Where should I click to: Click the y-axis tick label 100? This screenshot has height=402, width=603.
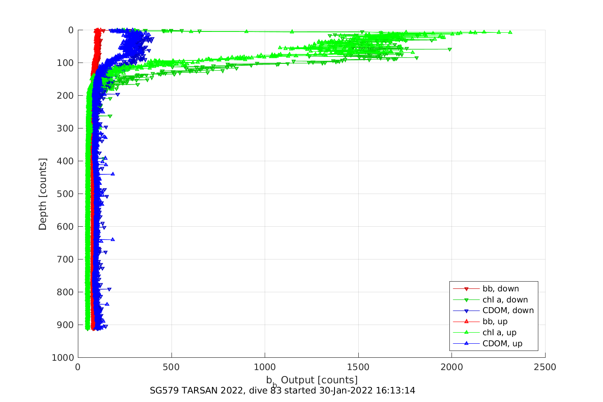click(65, 63)
